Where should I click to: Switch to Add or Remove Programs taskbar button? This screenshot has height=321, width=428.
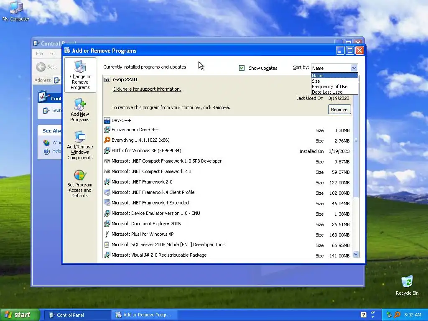click(x=145, y=315)
